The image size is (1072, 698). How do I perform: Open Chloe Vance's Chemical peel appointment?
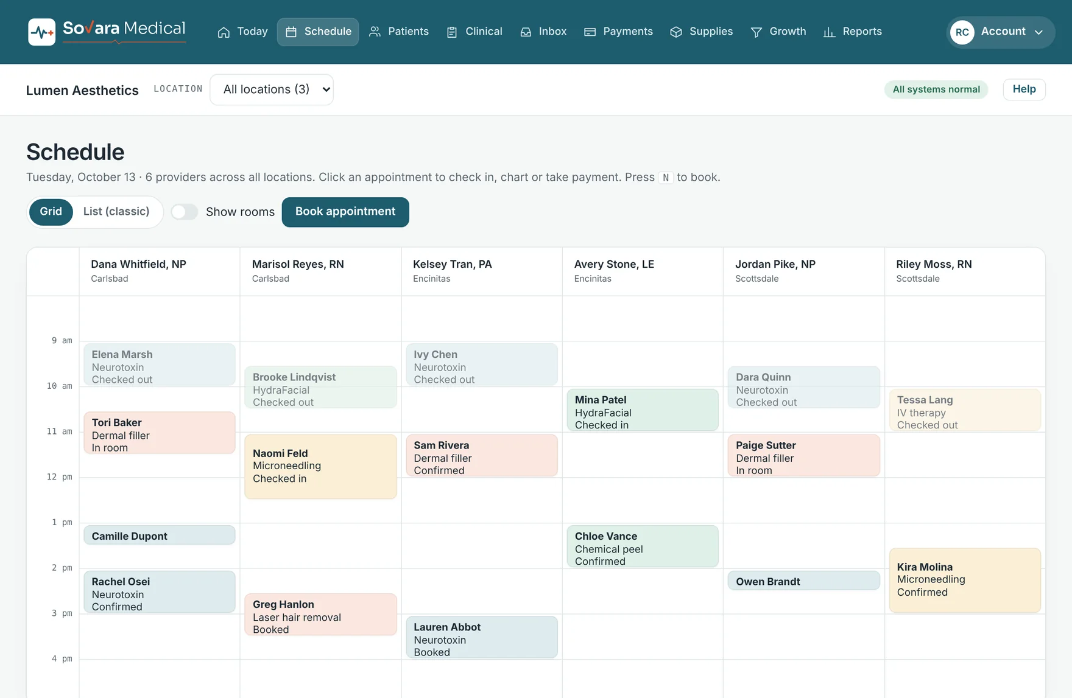point(643,546)
